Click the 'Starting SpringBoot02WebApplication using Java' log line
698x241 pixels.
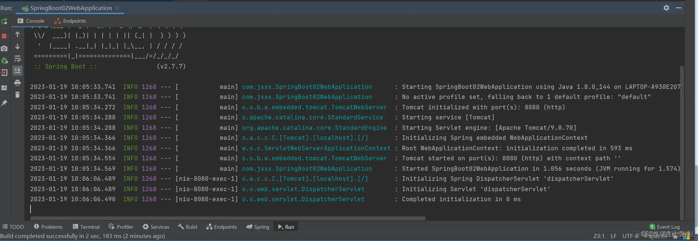pos(355,87)
